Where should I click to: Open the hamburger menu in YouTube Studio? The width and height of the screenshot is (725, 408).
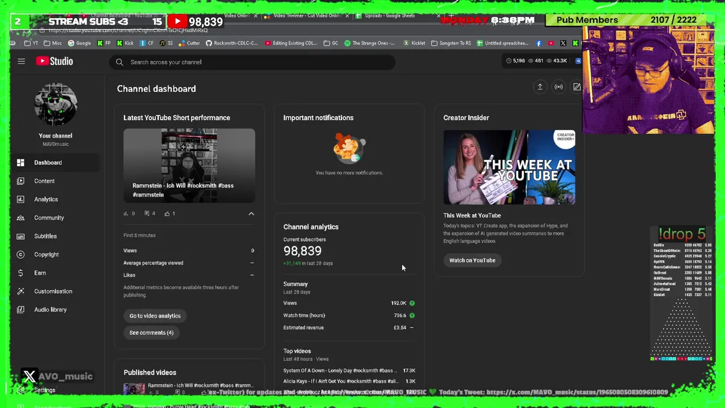click(21, 61)
